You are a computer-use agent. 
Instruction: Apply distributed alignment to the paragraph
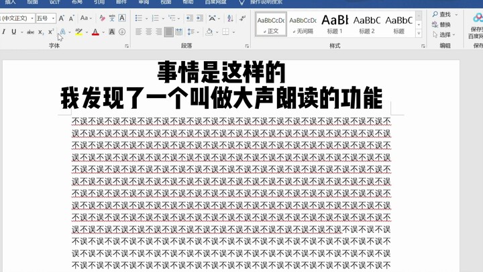point(178,32)
